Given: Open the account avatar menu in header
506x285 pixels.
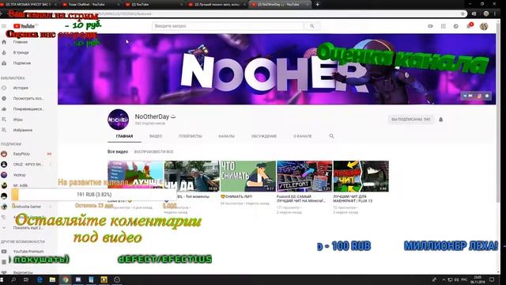Looking at the screenshot, I should pos(483,26).
